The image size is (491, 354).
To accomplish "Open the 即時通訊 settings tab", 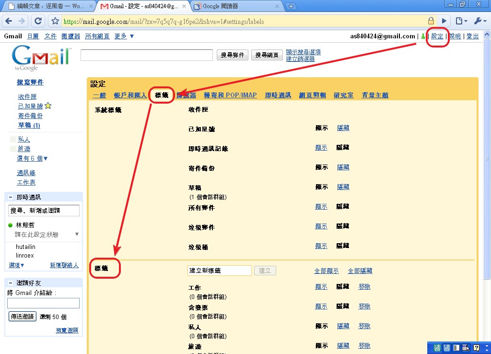I will coord(278,95).
